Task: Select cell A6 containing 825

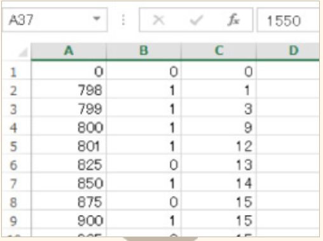Action: coord(69,165)
